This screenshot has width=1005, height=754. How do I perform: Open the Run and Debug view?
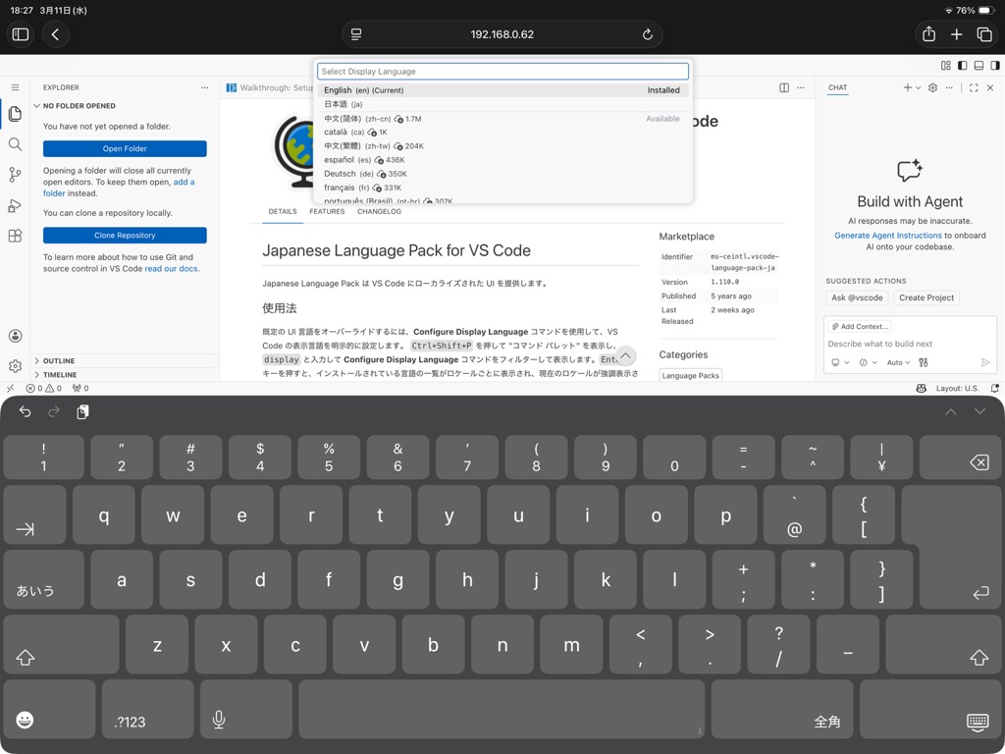(15, 205)
